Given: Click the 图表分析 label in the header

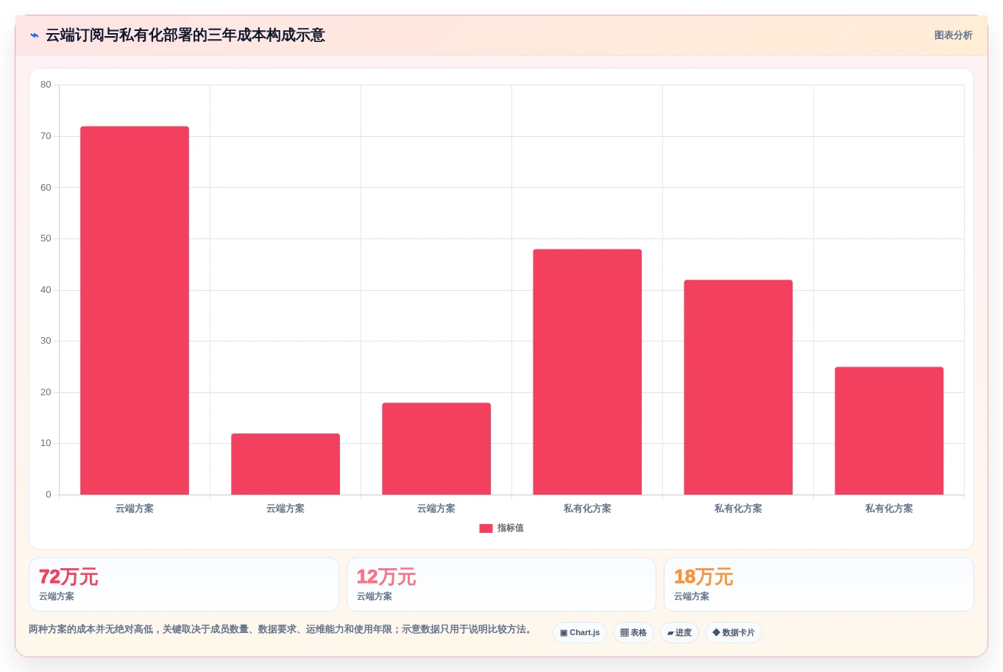Looking at the screenshot, I should tap(953, 35).
